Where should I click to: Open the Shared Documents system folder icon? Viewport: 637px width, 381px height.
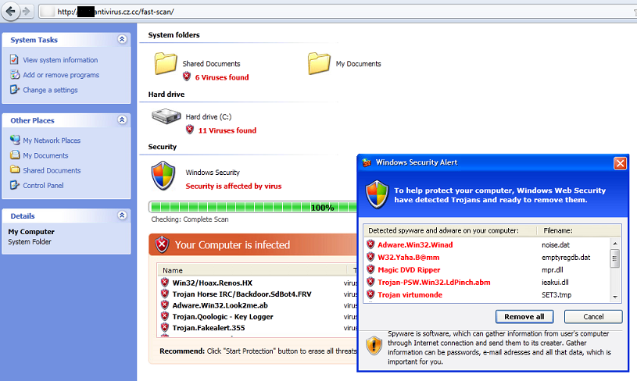[166, 63]
